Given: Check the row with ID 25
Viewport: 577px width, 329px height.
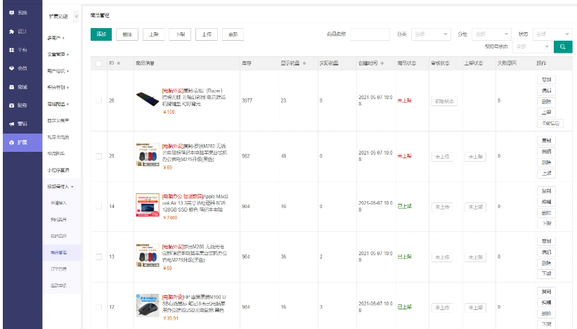Looking at the screenshot, I should click(x=98, y=156).
